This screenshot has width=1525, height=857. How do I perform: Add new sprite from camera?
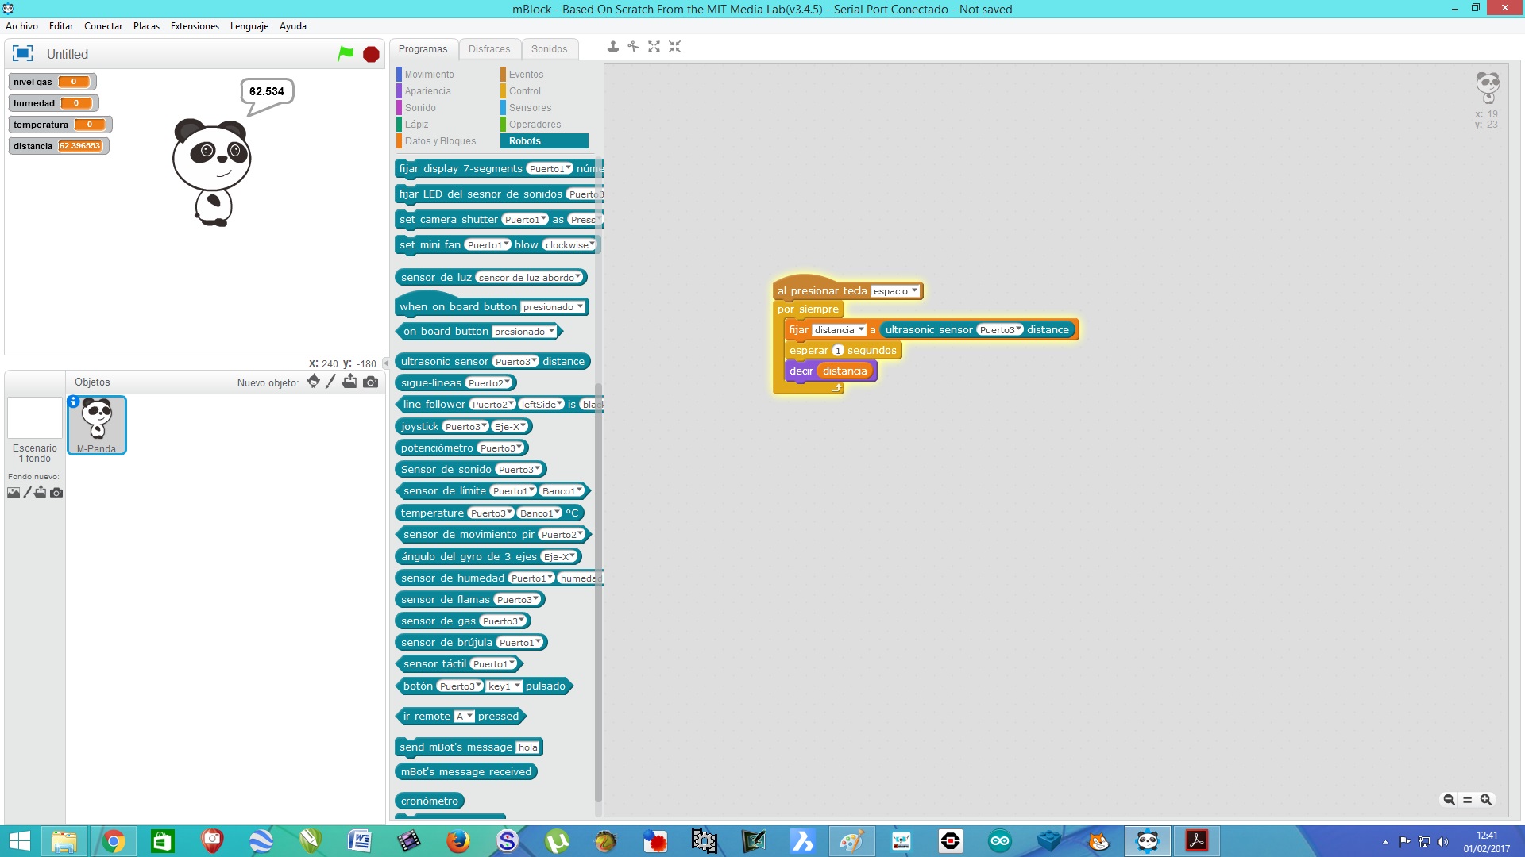tap(370, 382)
